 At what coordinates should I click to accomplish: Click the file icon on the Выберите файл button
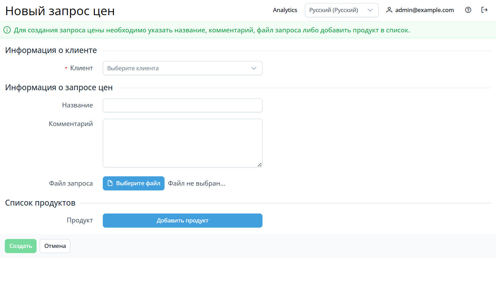(110, 183)
